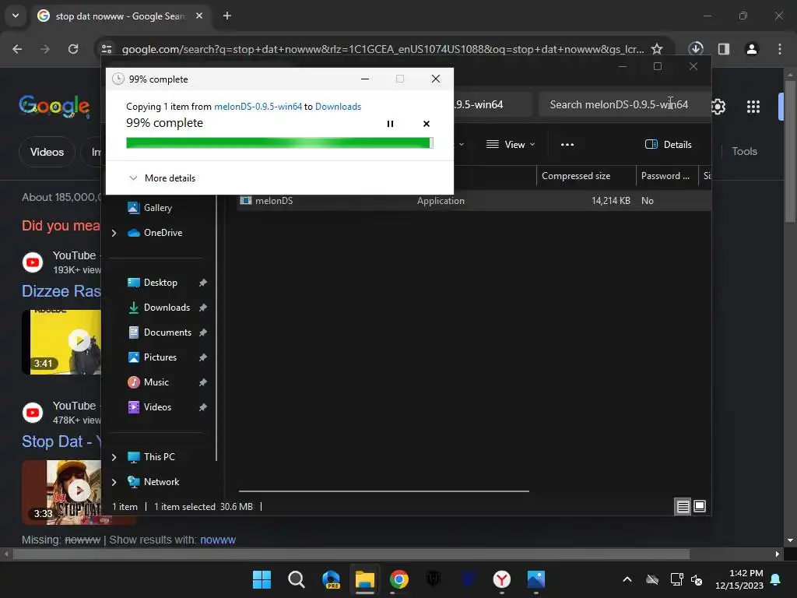Open Gallery in the navigation pane

coord(157,207)
